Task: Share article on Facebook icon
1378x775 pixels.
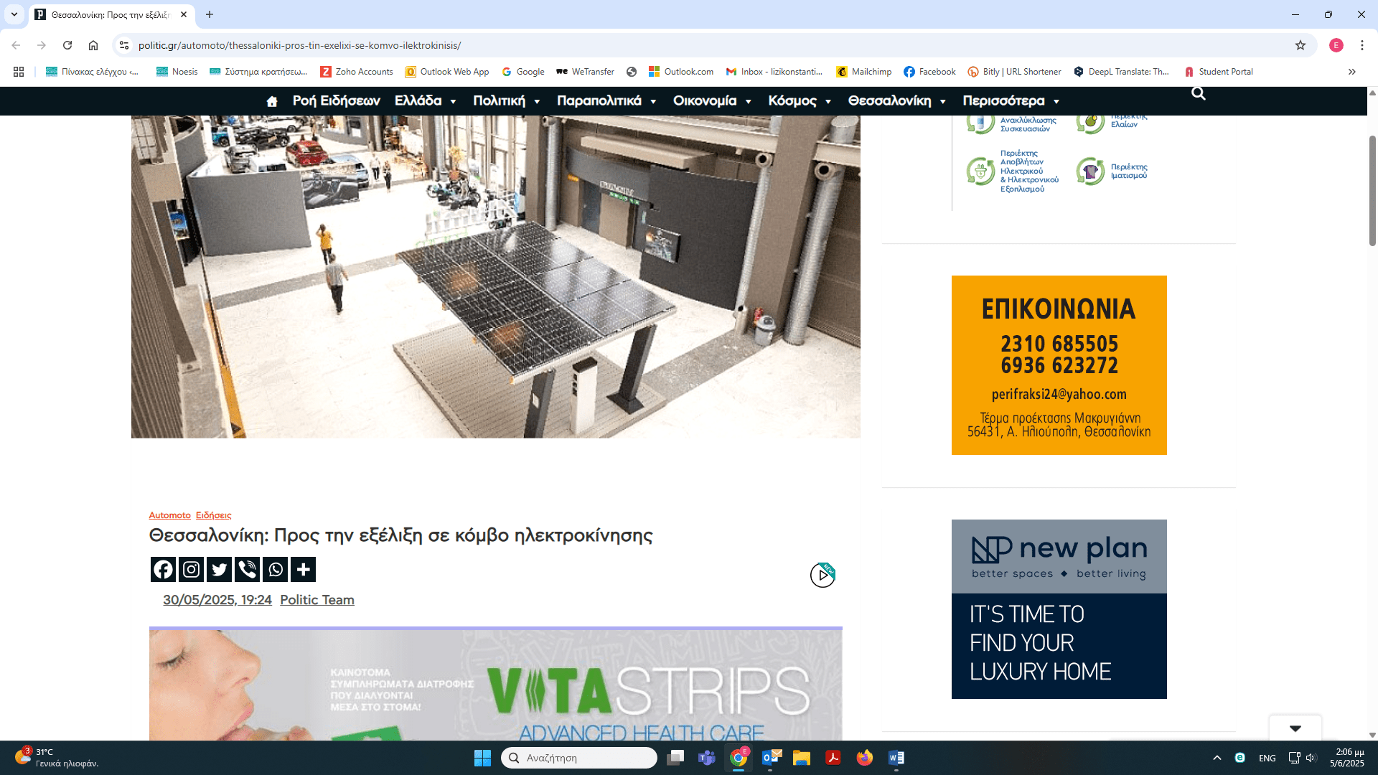Action: [163, 570]
